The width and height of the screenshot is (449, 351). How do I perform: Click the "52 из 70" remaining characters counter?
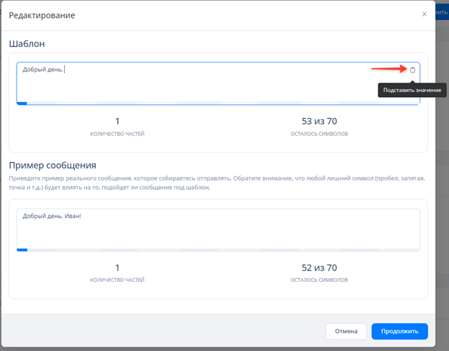[x=319, y=268]
